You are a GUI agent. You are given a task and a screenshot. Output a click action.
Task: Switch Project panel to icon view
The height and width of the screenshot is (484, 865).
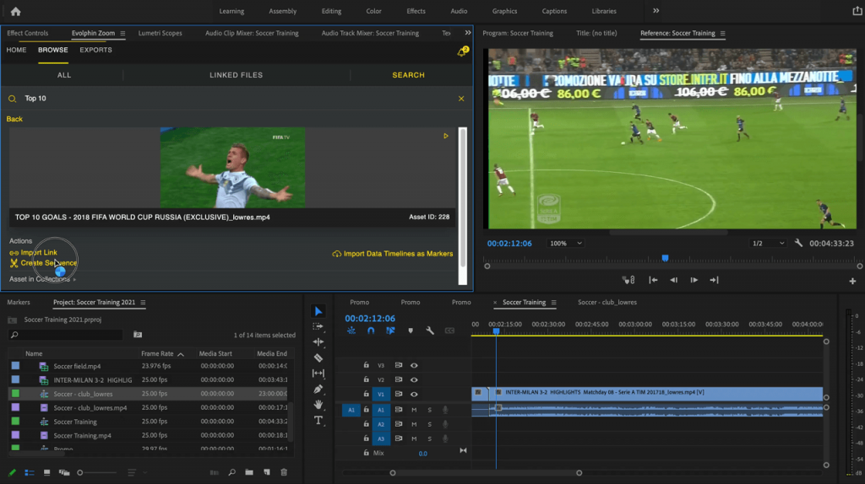tap(47, 472)
